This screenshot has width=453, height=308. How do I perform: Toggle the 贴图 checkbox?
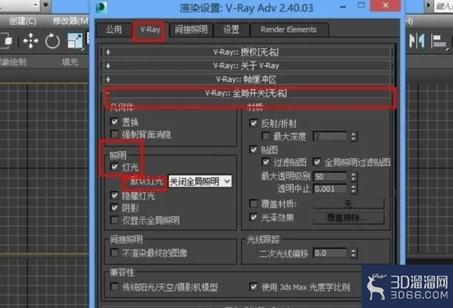click(x=253, y=150)
